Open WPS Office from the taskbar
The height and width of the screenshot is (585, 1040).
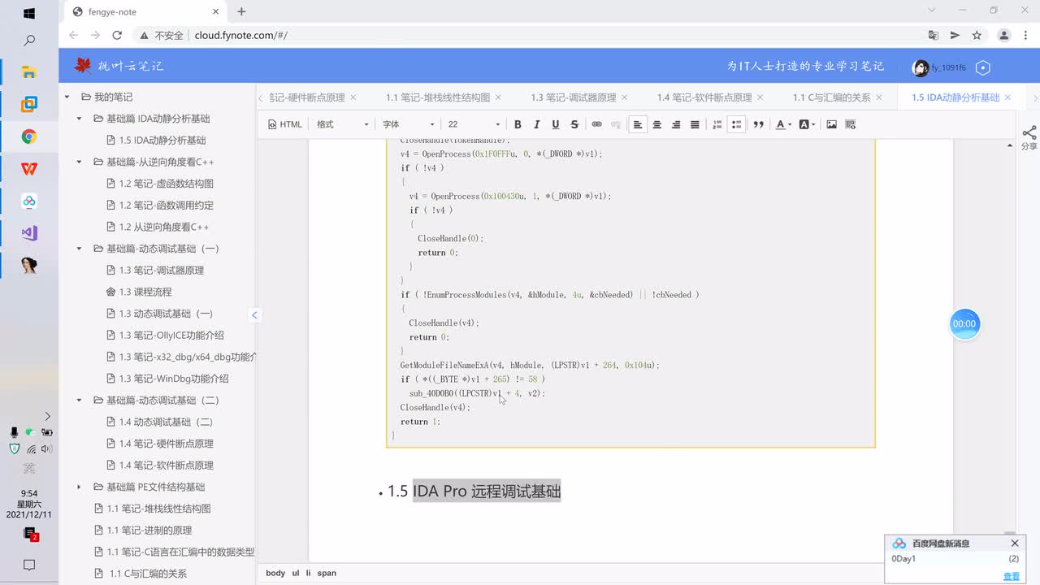click(x=29, y=168)
